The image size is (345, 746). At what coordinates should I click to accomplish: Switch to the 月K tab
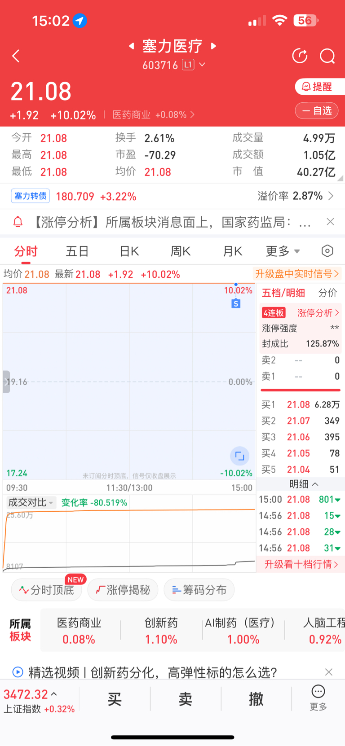(x=232, y=251)
